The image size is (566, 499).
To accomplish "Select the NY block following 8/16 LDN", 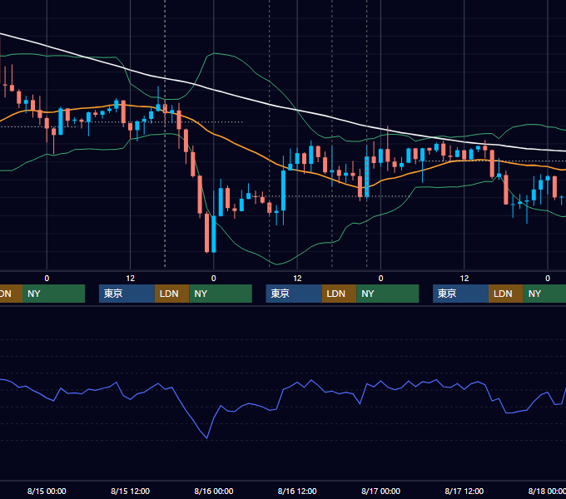I will point(388,294).
